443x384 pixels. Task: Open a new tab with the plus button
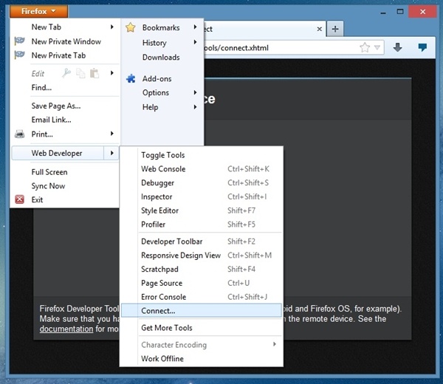tap(334, 29)
